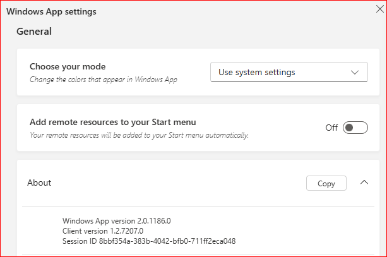Click the Off label beside the toggle

pyautogui.click(x=331, y=128)
